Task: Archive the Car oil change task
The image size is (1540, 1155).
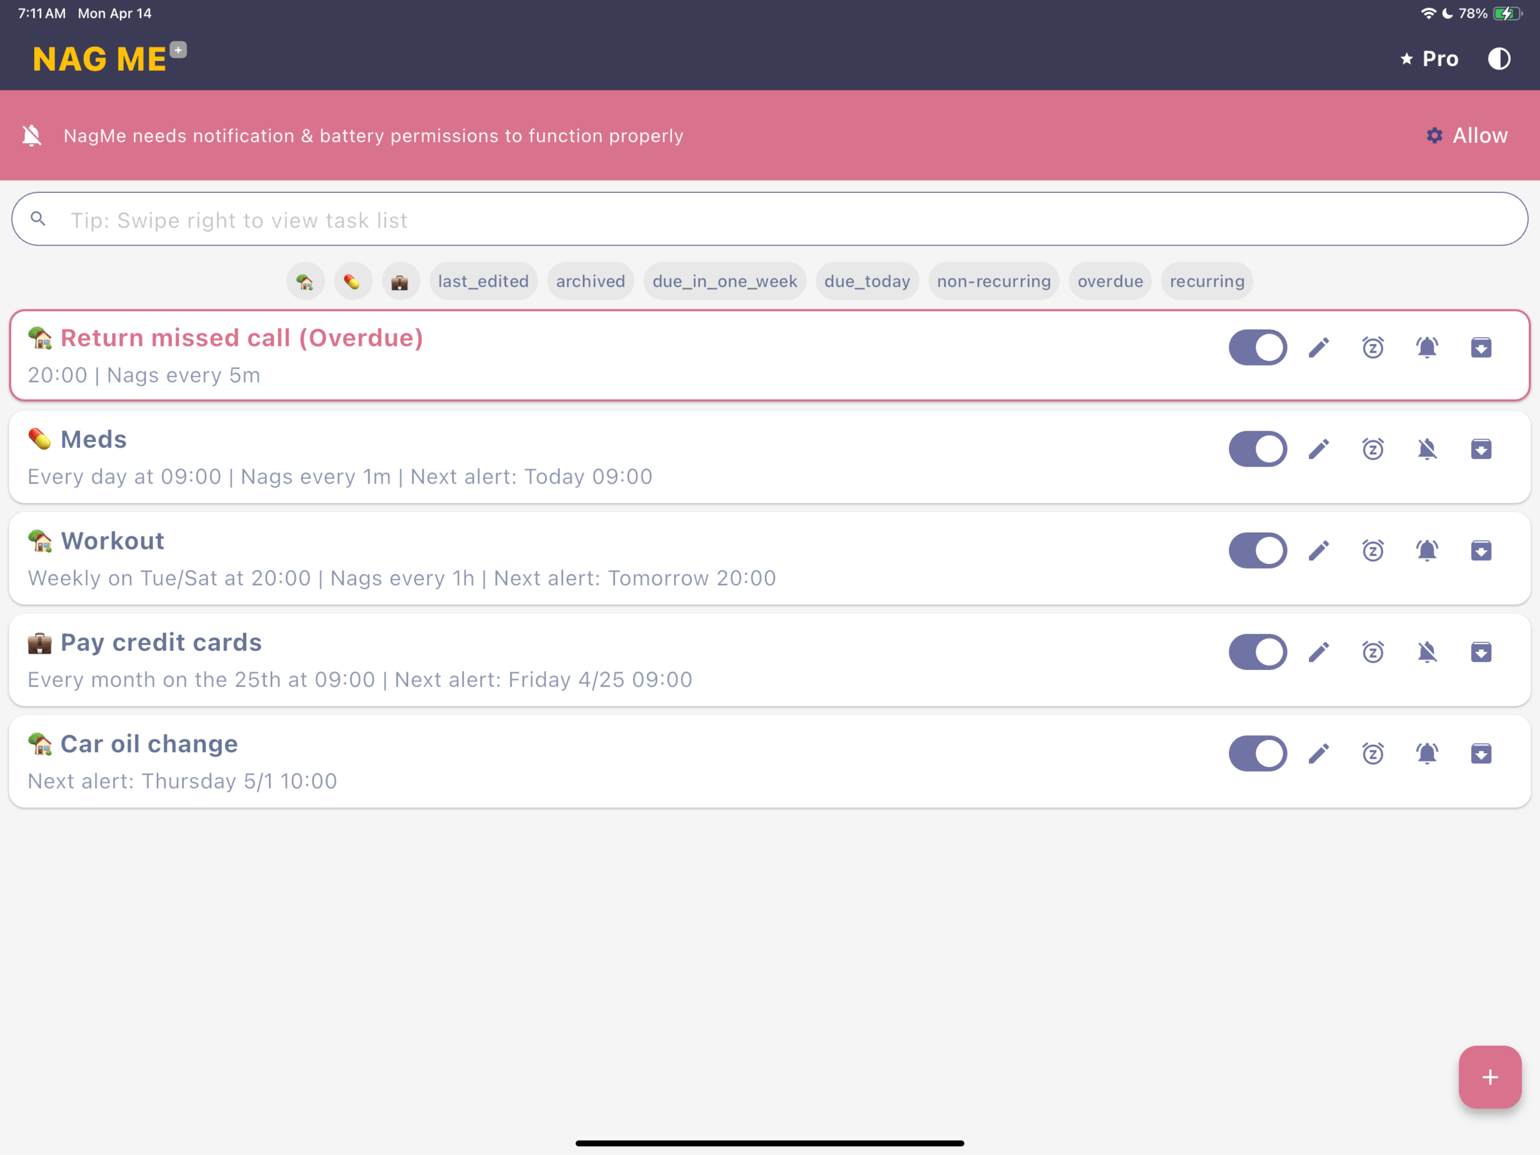Action: click(x=1481, y=754)
